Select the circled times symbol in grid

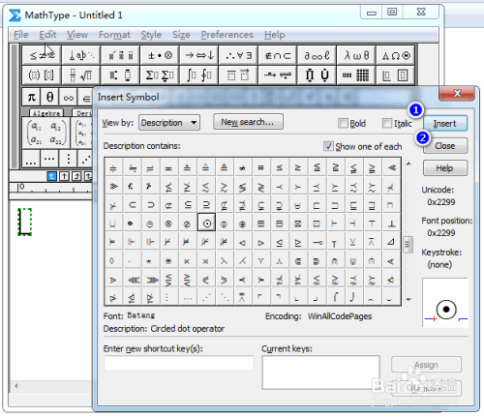168,224
